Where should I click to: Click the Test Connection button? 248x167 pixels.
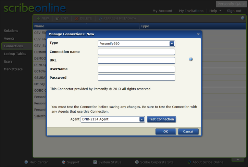[161, 119]
